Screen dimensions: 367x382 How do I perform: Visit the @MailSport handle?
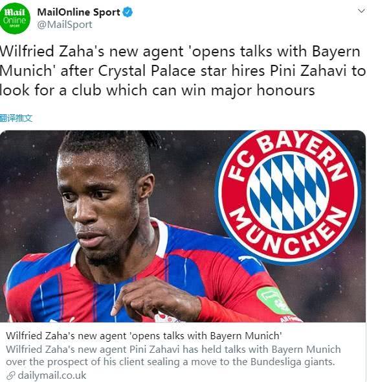65,25
